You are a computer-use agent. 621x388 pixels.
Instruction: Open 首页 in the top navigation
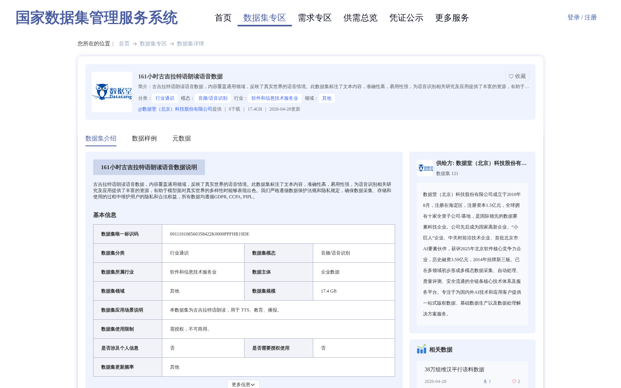click(223, 18)
